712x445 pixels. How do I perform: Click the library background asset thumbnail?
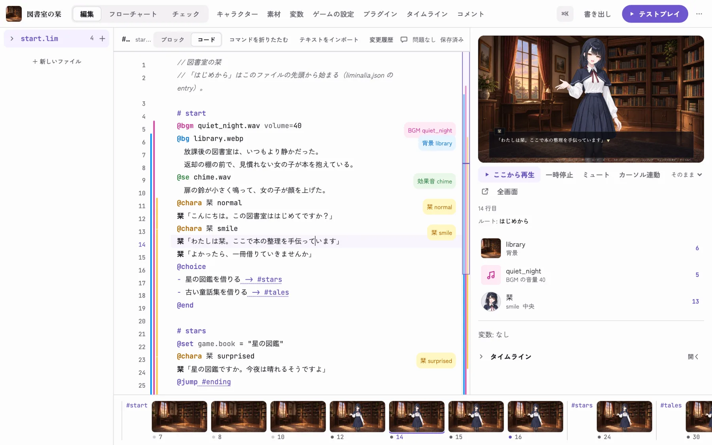[x=491, y=248]
